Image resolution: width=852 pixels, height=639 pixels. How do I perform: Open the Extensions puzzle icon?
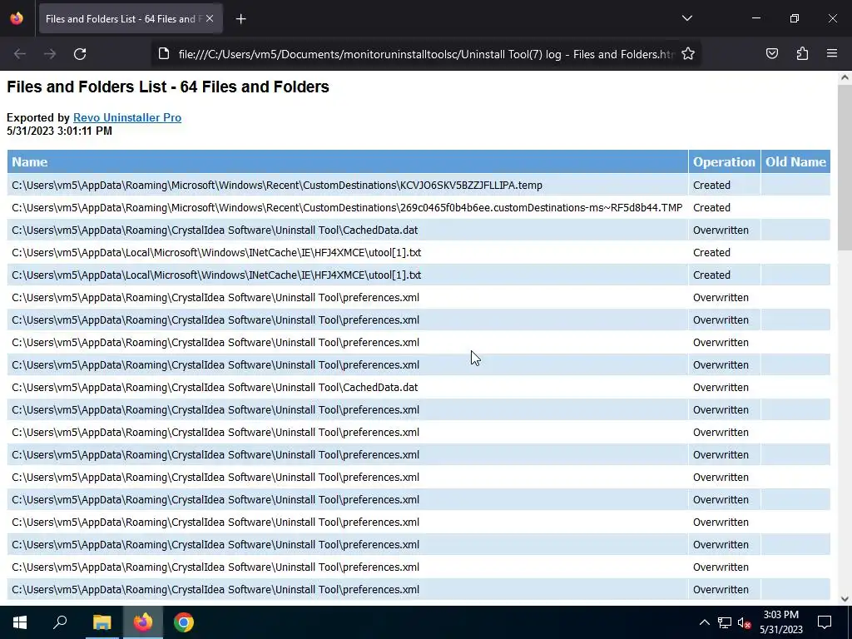(802, 54)
